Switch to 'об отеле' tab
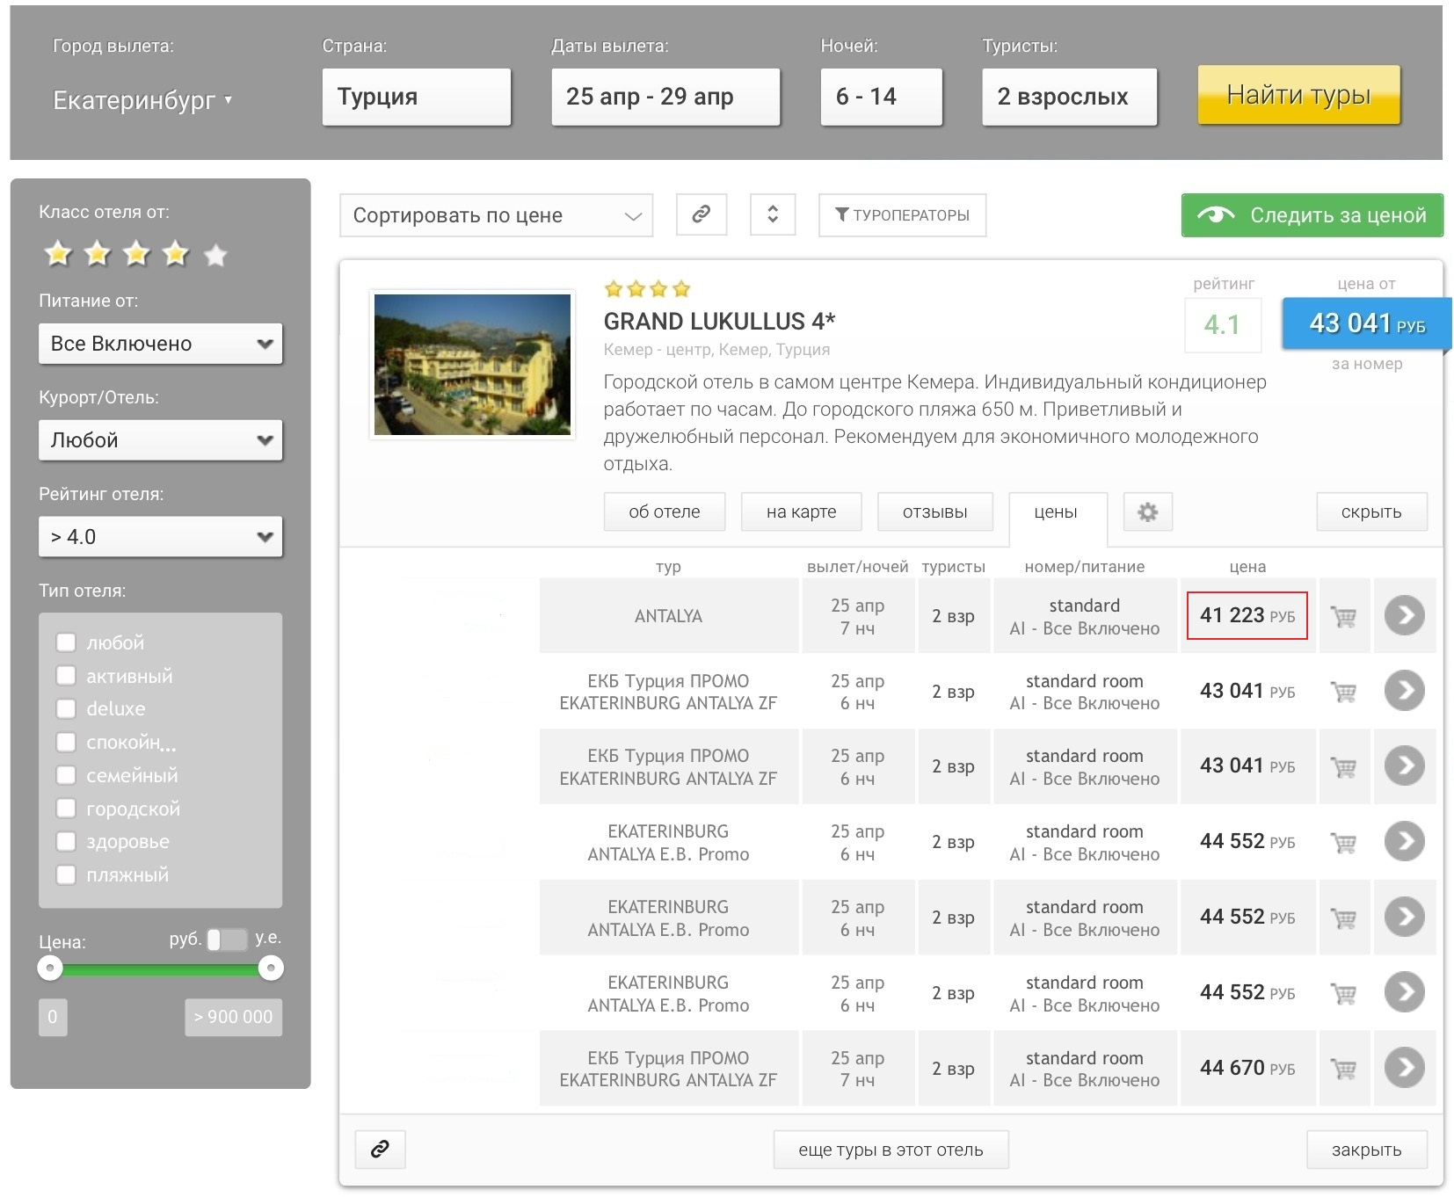 (665, 511)
